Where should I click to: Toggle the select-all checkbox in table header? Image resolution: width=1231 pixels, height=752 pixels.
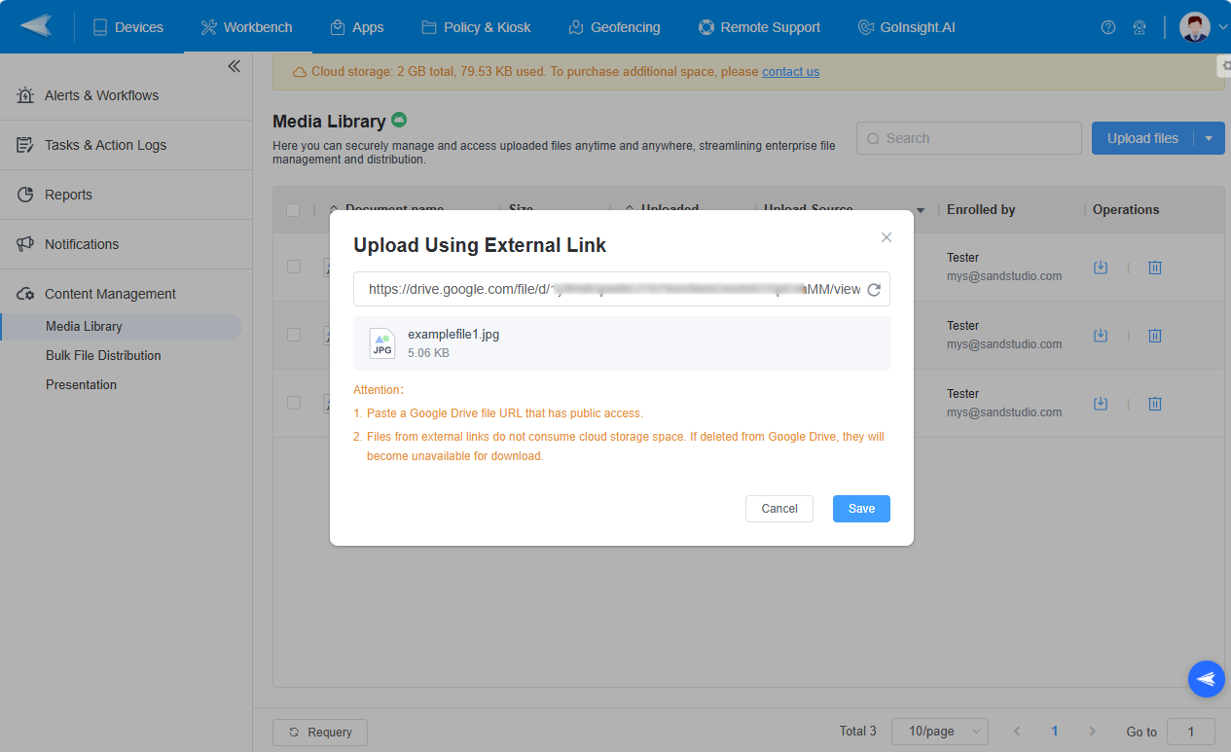293,210
